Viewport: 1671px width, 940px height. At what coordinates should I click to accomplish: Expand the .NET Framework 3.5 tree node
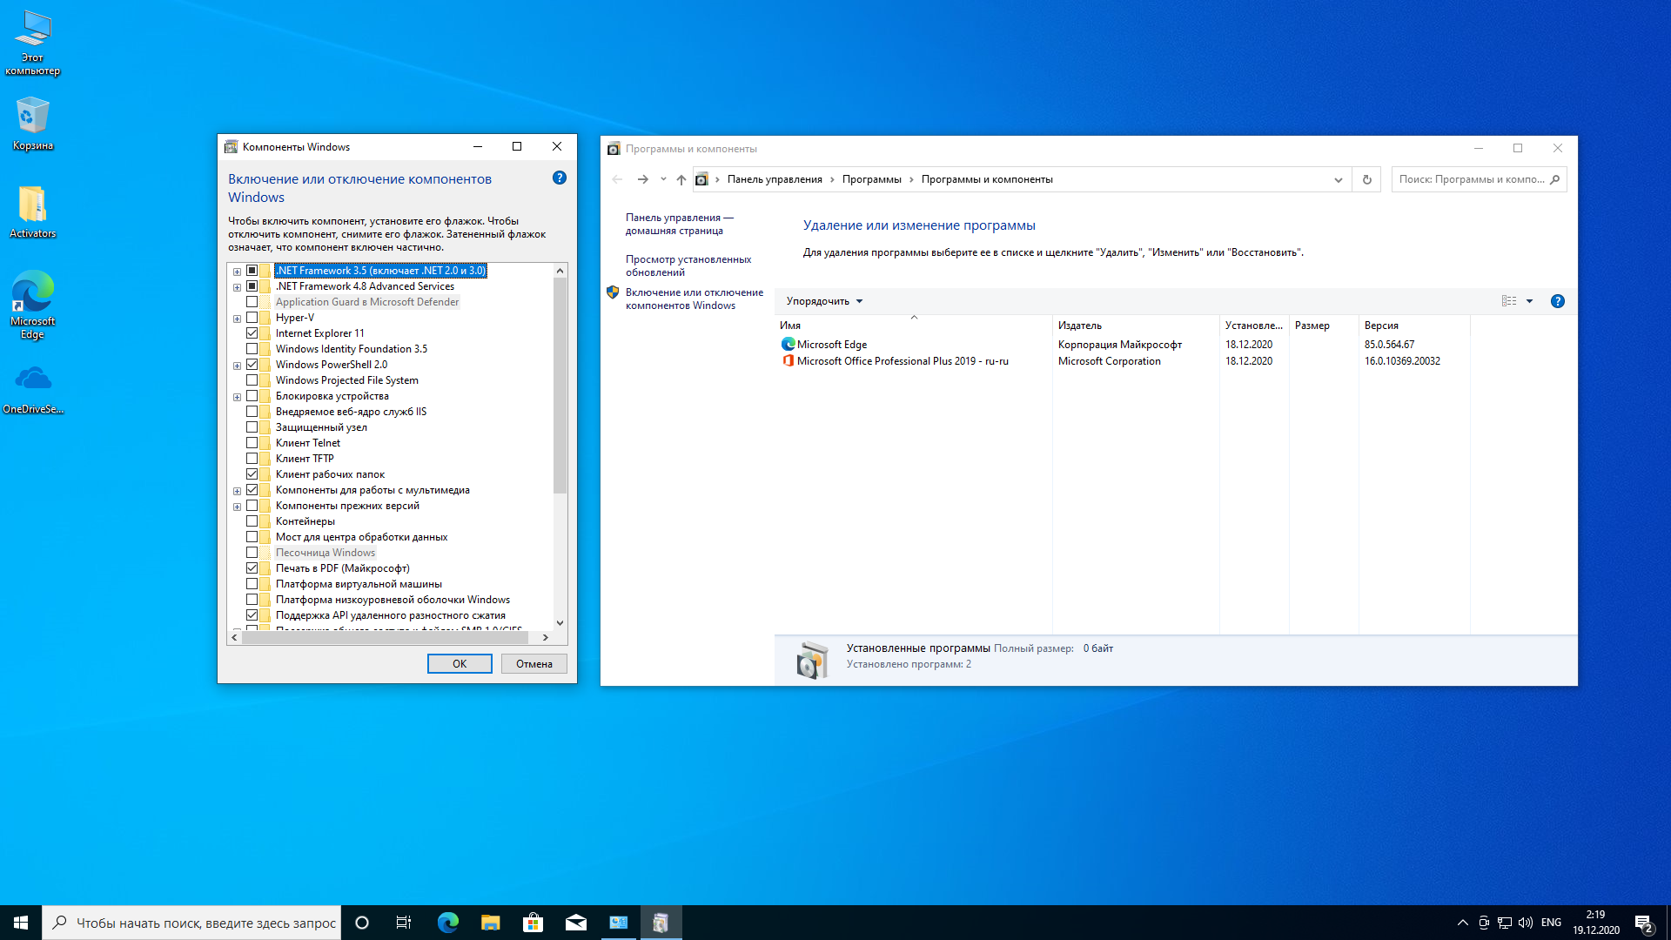(x=237, y=272)
